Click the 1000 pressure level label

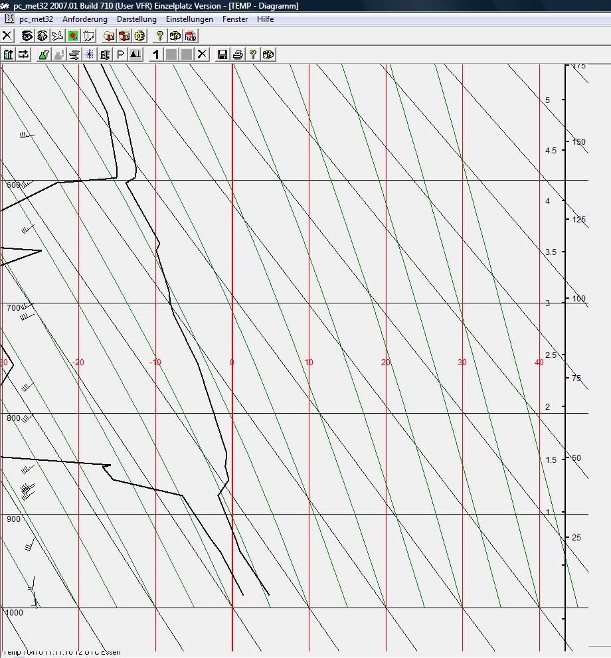click(14, 612)
